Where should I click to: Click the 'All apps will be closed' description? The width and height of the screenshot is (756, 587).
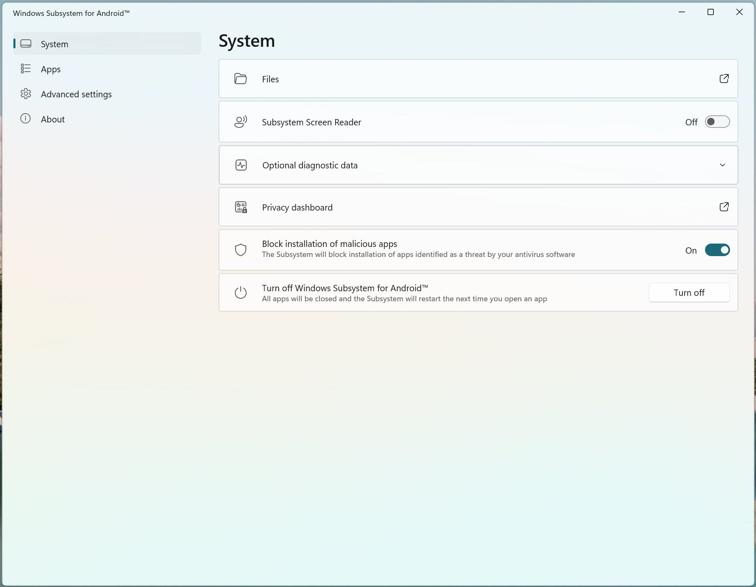point(405,299)
